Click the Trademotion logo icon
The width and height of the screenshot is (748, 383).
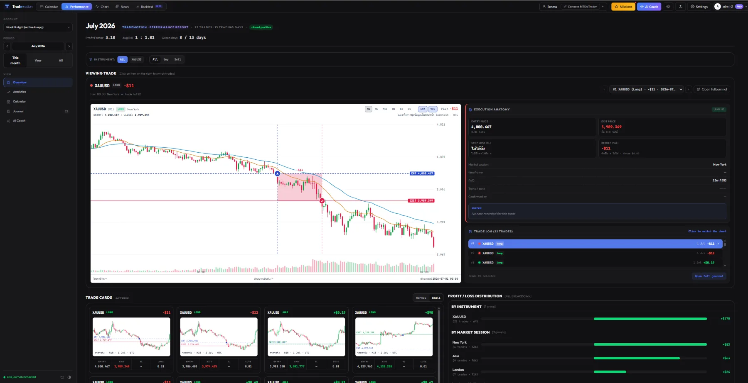[7, 7]
